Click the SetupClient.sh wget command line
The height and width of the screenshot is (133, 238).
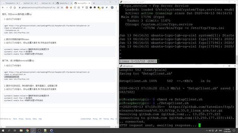[47, 72]
